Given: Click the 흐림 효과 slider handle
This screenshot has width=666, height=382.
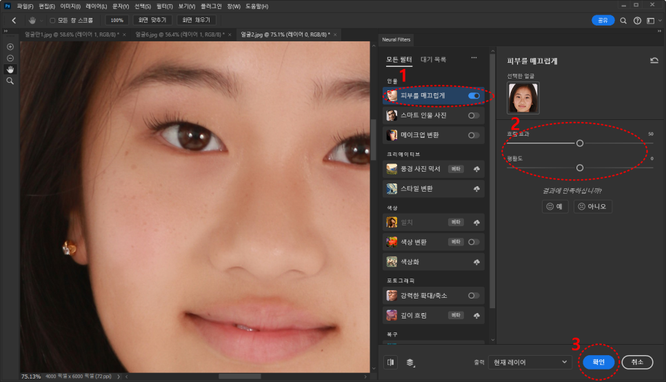Looking at the screenshot, I should (x=580, y=143).
